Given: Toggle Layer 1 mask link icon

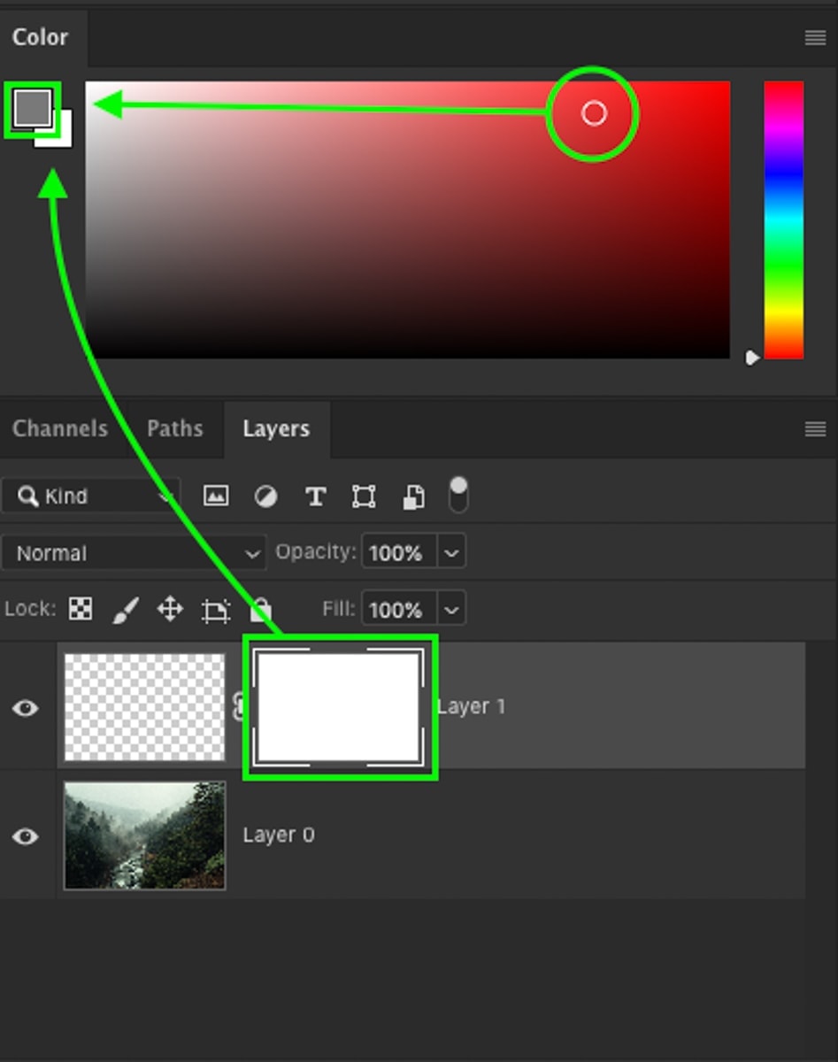Looking at the screenshot, I should point(237,706).
